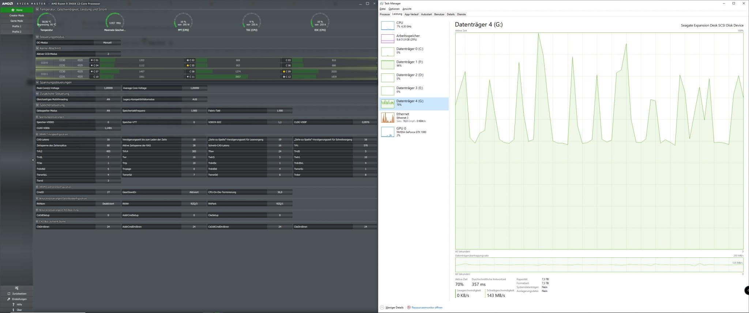Switch to the Autostart tab

tap(426, 14)
